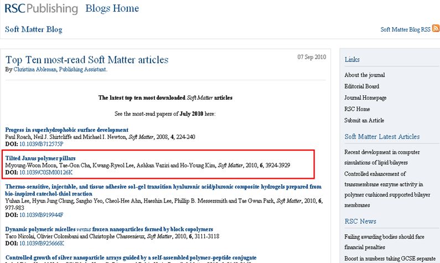
Task: Click the 07 Sep 2010 post date
Action: click(312, 57)
